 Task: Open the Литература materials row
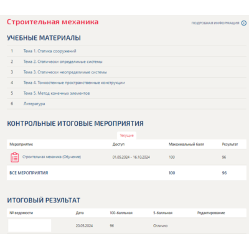click(126, 104)
